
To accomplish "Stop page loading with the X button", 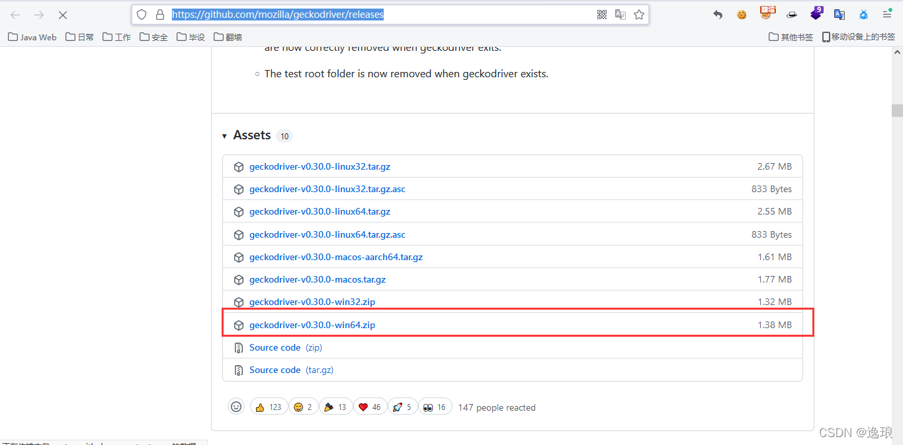I will click(63, 15).
